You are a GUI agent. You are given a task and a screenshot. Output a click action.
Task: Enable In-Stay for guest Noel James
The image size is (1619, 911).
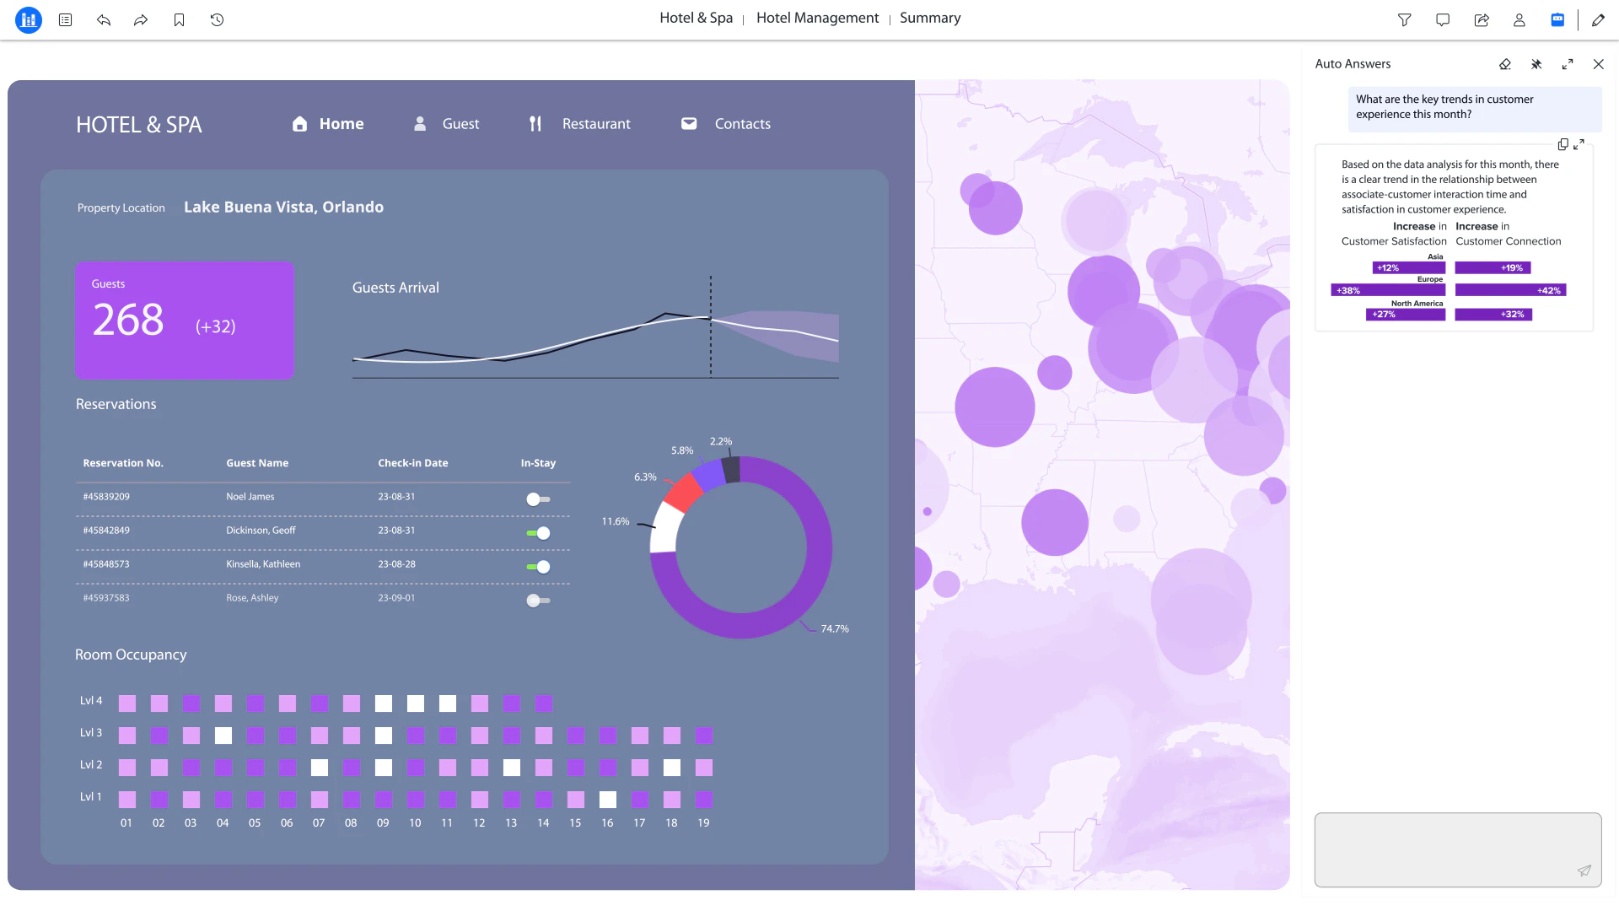(538, 499)
